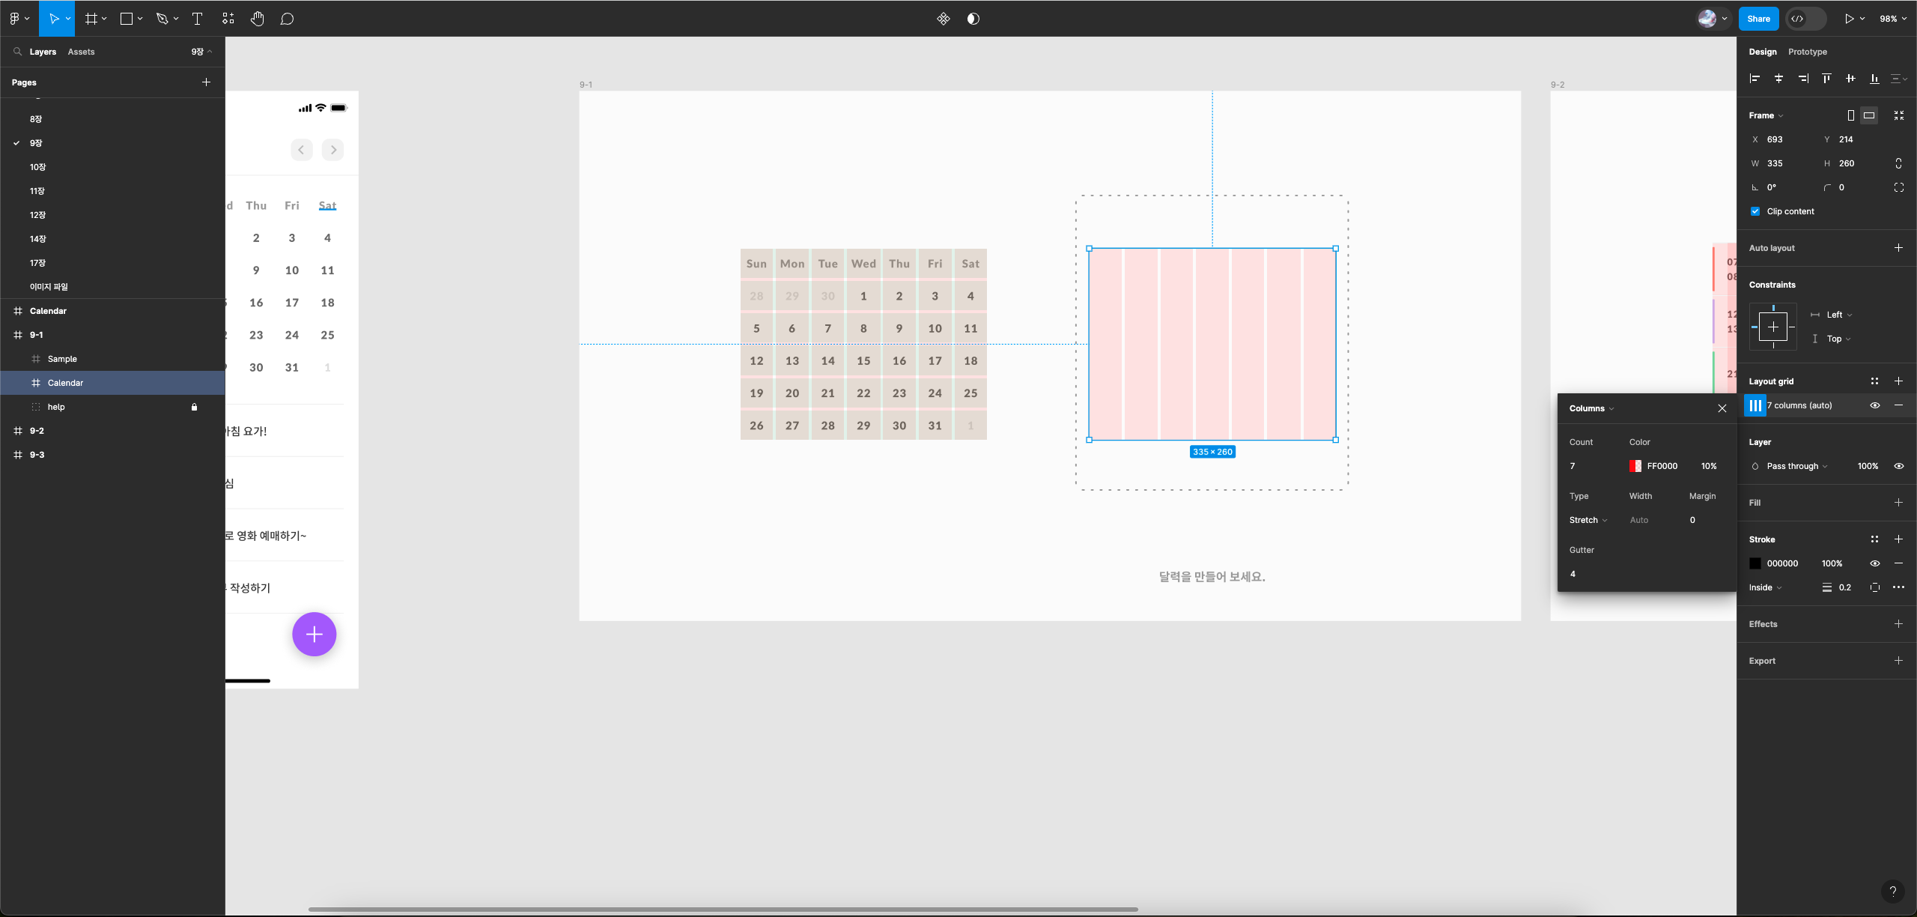Click align horizontal centers icon
The image size is (1917, 917).
(x=1778, y=79)
